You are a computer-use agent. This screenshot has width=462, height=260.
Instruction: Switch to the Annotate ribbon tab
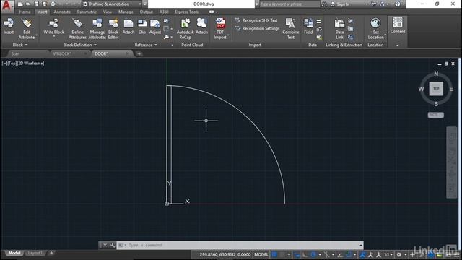click(x=62, y=12)
